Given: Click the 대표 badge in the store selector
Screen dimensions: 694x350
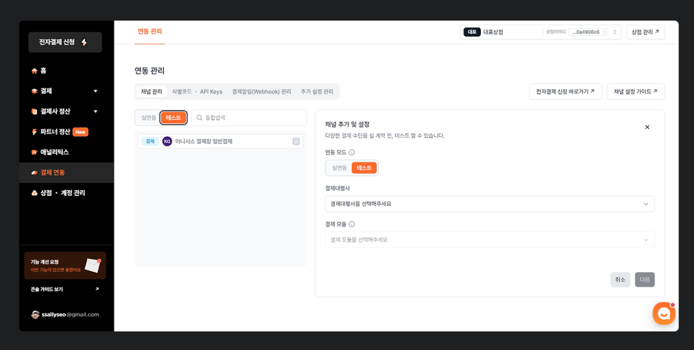Looking at the screenshot, I should click(472, 32).
